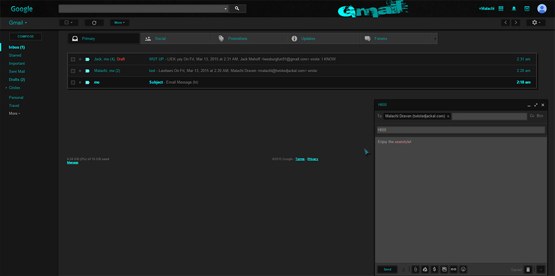Star the WUT UP conversation
Viewport: 555px width, 276px height.
tap(80, 59)
